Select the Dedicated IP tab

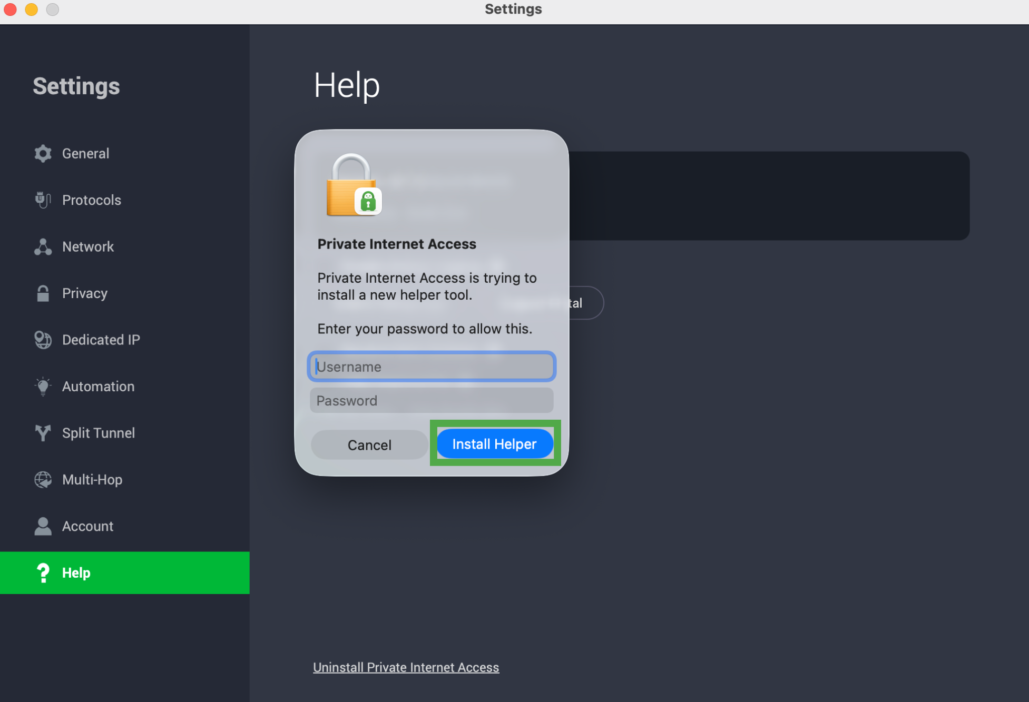(x=125, y=340)
